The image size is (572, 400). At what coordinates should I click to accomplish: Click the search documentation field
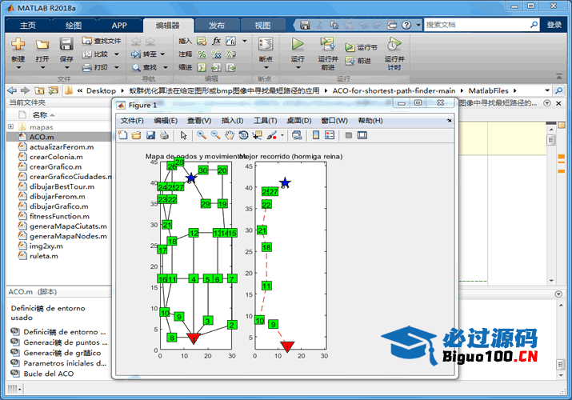coord(477,25)
